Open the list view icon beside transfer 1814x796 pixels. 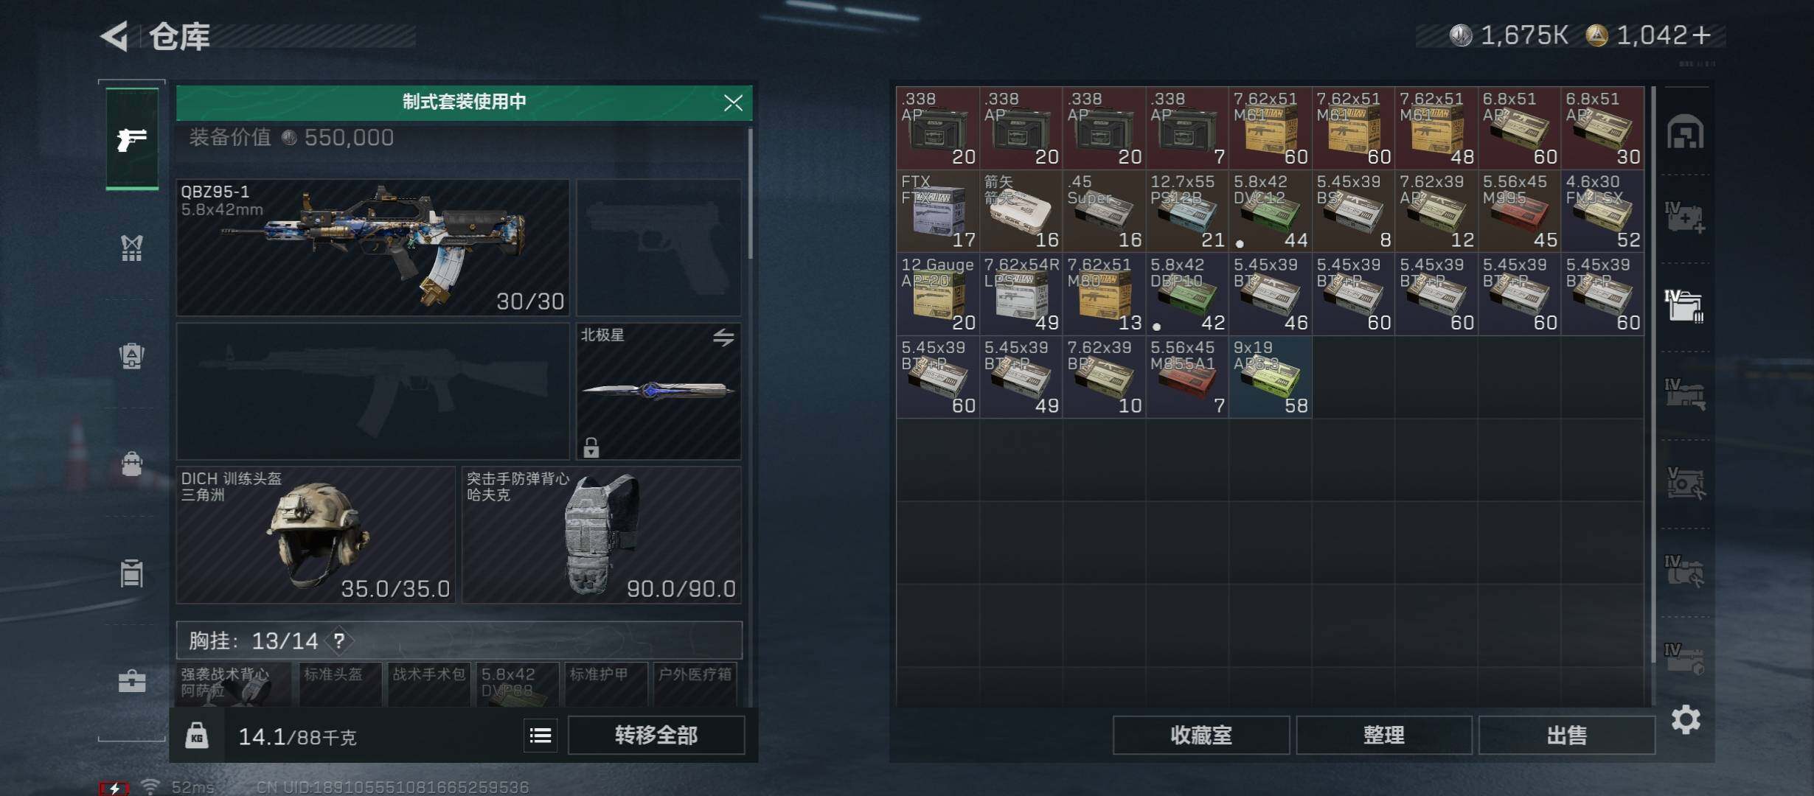tap(541, 736)
